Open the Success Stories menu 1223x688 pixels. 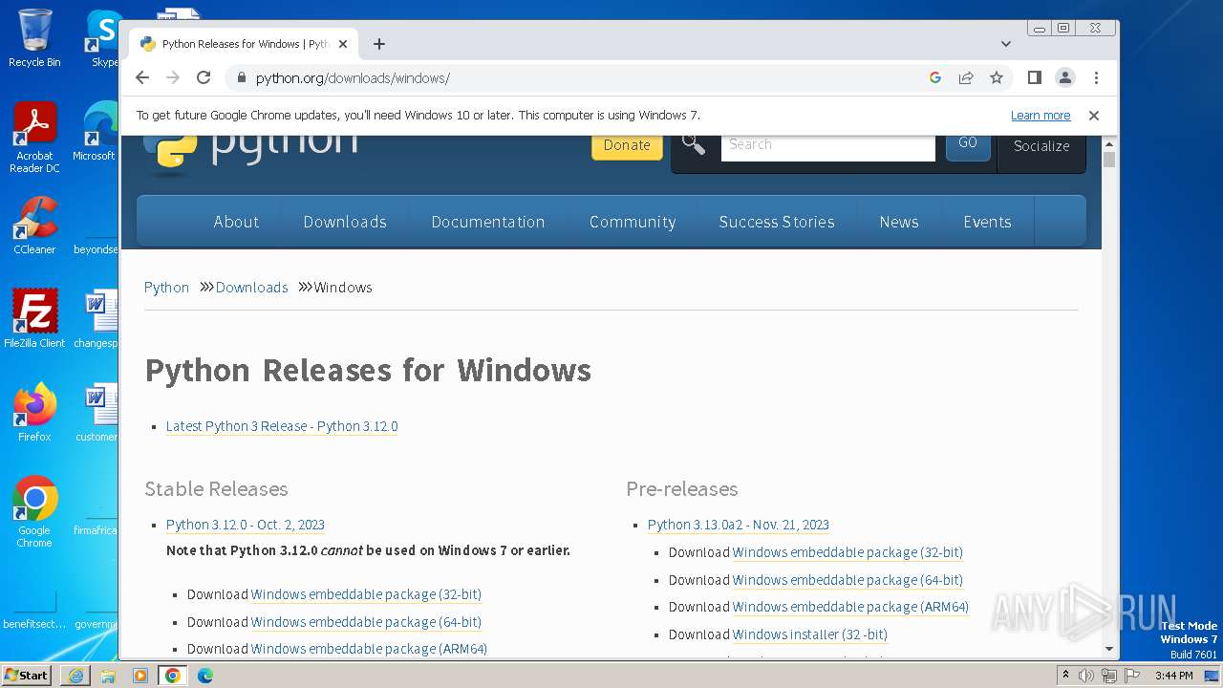click(777, 222)
